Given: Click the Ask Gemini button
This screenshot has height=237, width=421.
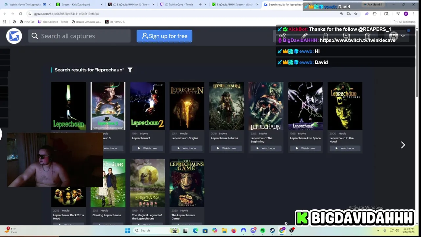Looking at the screenshot, I should tap(373, 4).
